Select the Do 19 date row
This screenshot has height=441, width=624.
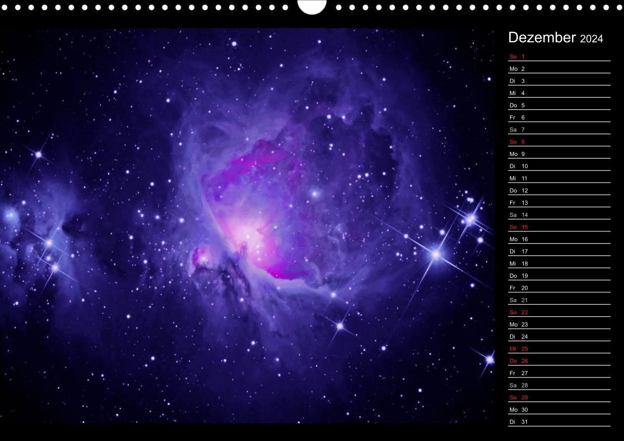559,276
